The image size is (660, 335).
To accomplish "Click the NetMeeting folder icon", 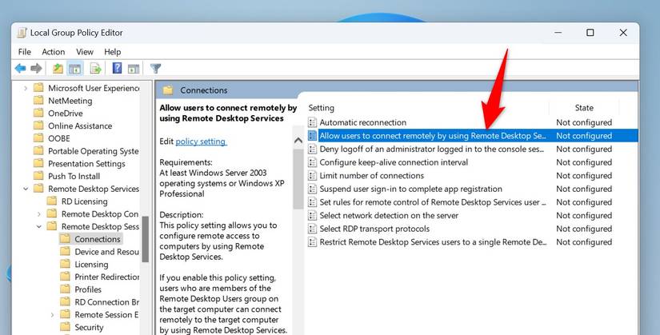I will click(x=38, y=101).
